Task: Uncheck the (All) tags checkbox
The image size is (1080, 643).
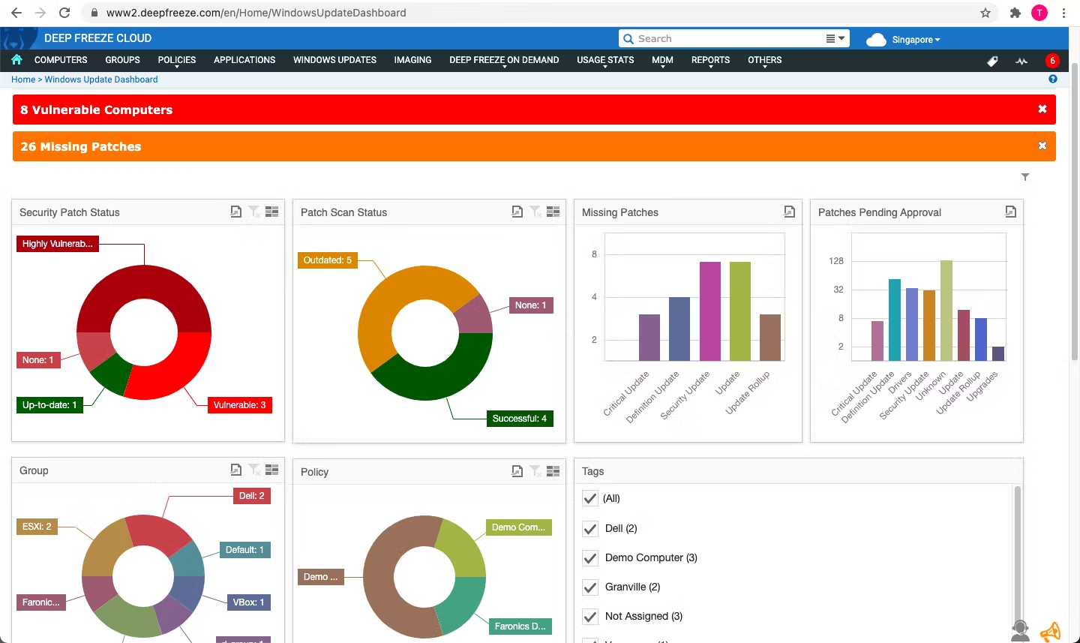Action: click(590, 498)
